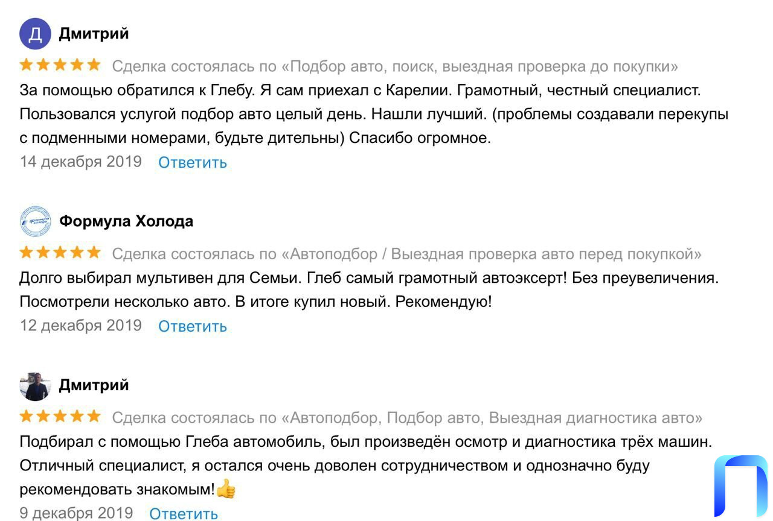Image resolution: width=773 pixels, height=521 pixels.
Task: Click the five stars on the 9 декабря review
Action: click(x=60, y=417)
